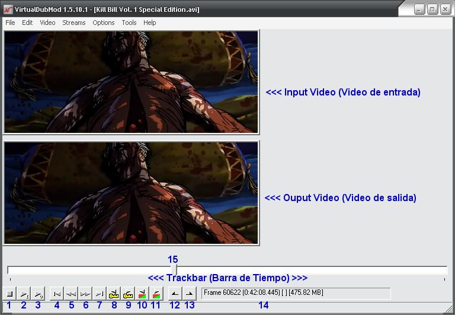The image size is (455, 315).
Task: Step backward with the rewind button
Action: 71,294
